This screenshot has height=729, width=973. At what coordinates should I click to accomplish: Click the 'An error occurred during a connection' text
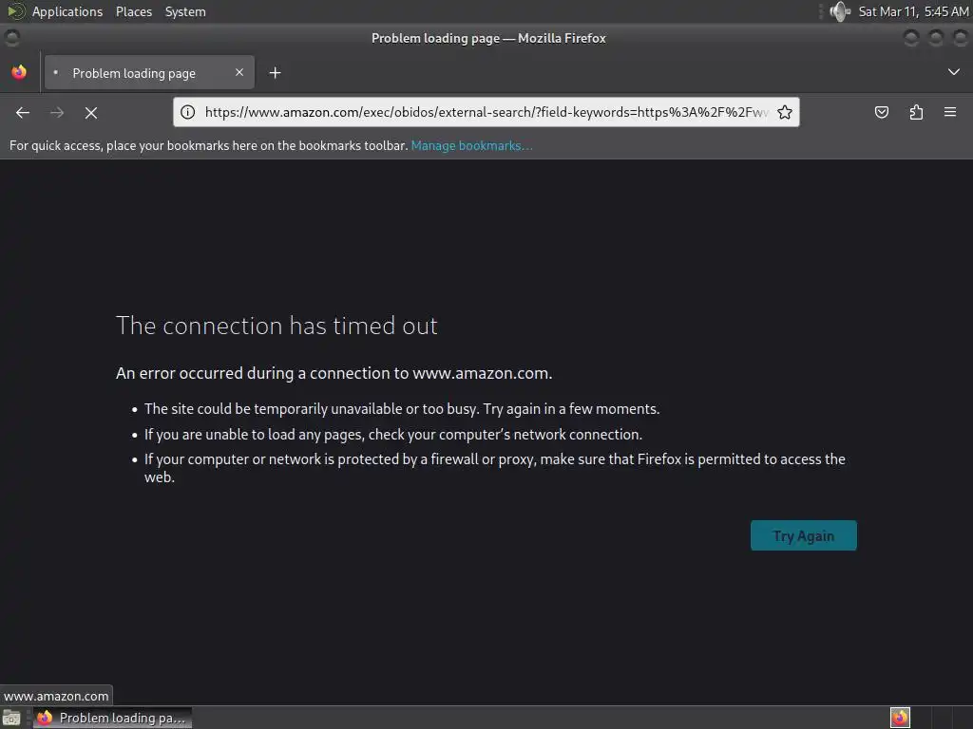pos(334,373)
